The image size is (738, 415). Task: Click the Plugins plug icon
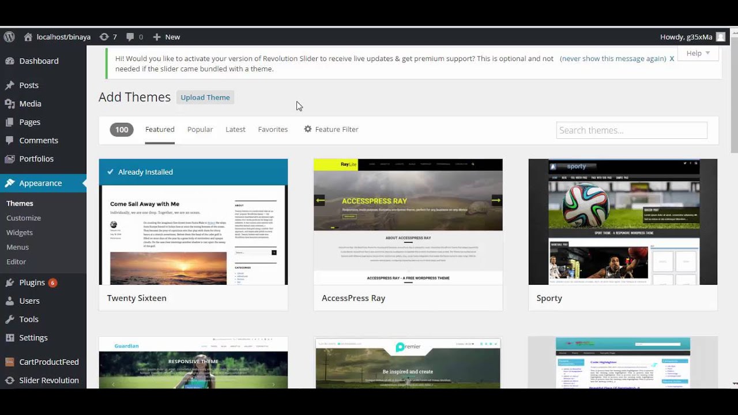click(9, 282)
